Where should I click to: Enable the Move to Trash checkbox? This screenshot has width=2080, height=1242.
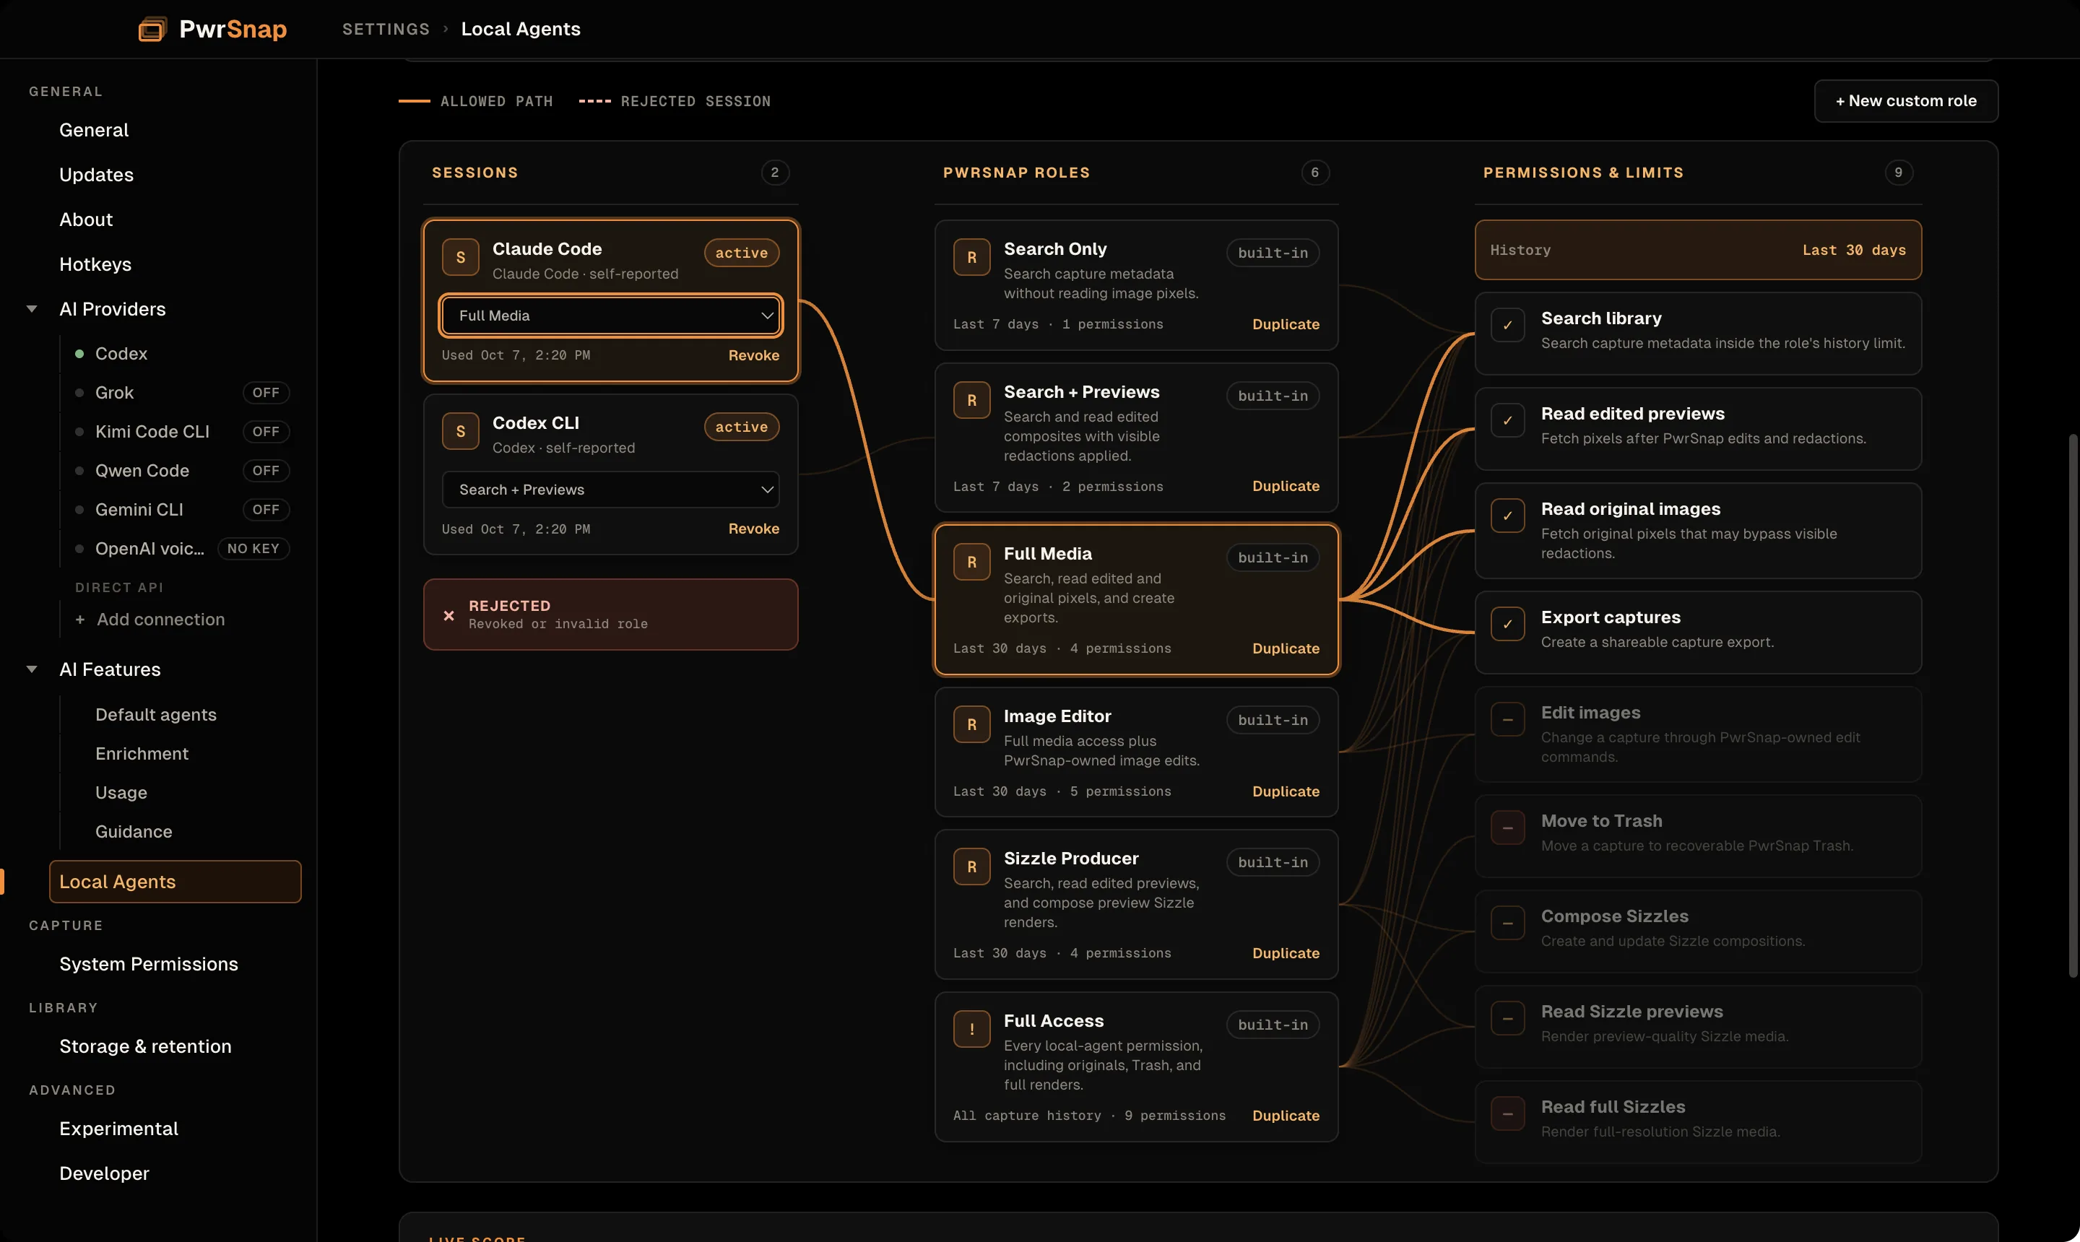pyautogui.click(x=1507, y=828)
